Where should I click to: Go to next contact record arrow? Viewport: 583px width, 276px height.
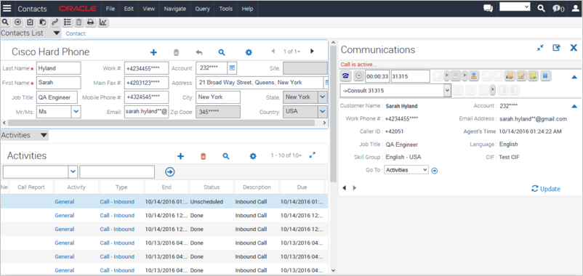pyautogui.click(x=312, y=52)
